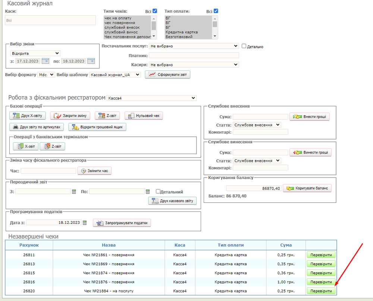Click bank terminal Z-звіт button
Screen dimensions: 373x301
pyautogui.click(x=53, y=147)
